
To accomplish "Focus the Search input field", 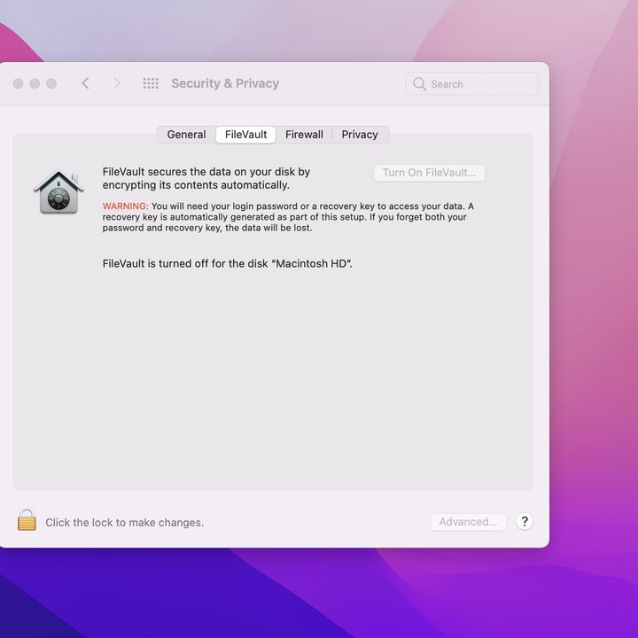I will pos(472,84).
